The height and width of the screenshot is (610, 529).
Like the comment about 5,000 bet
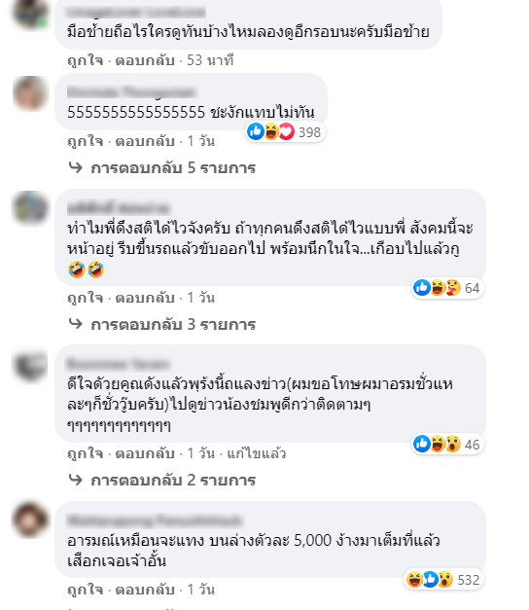coord(86,590)
